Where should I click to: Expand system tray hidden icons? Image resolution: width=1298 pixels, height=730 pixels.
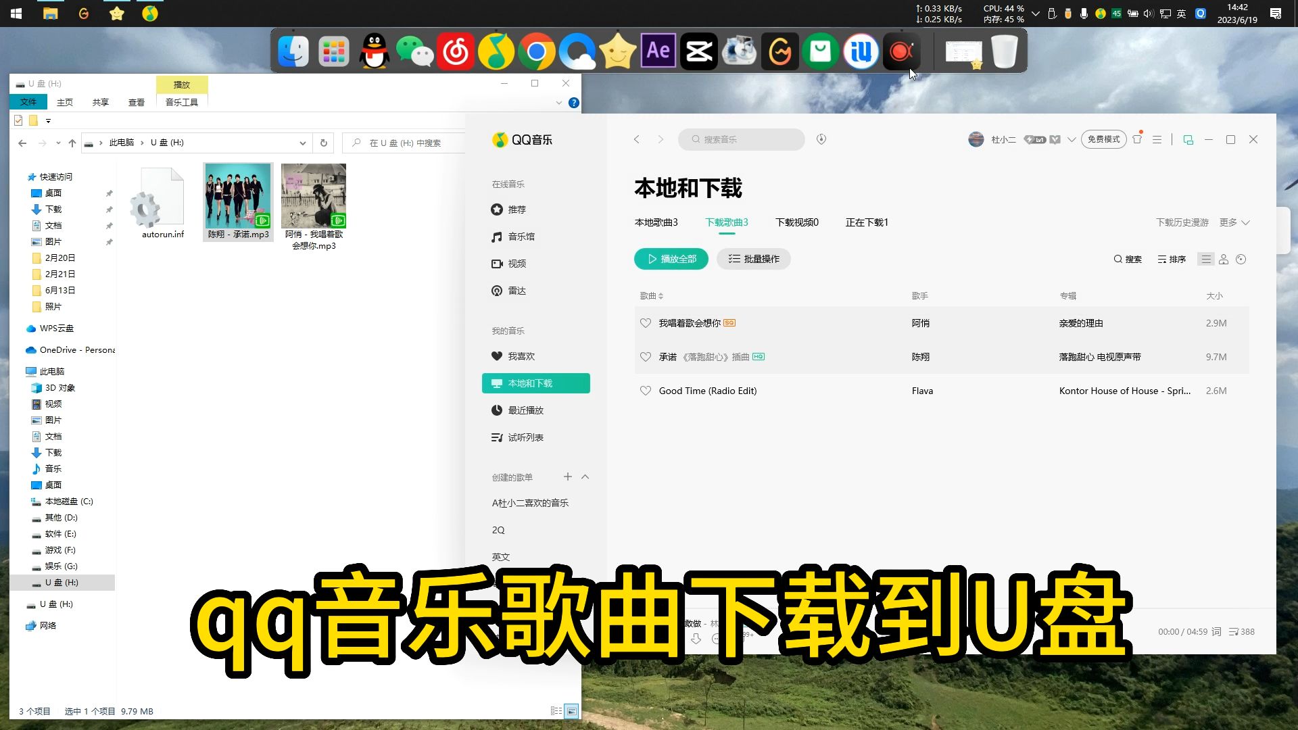[1035, 14]
